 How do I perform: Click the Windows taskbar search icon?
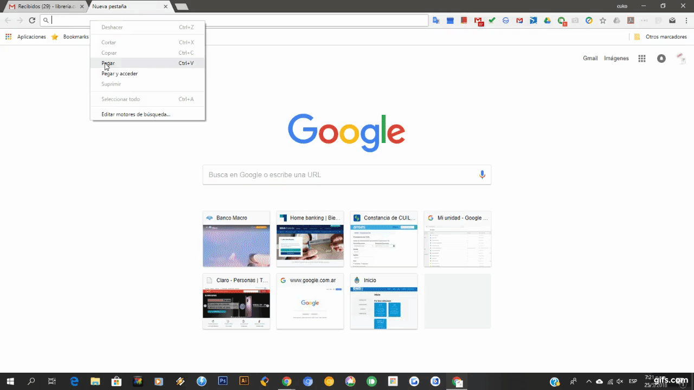(x=31, y=381)
